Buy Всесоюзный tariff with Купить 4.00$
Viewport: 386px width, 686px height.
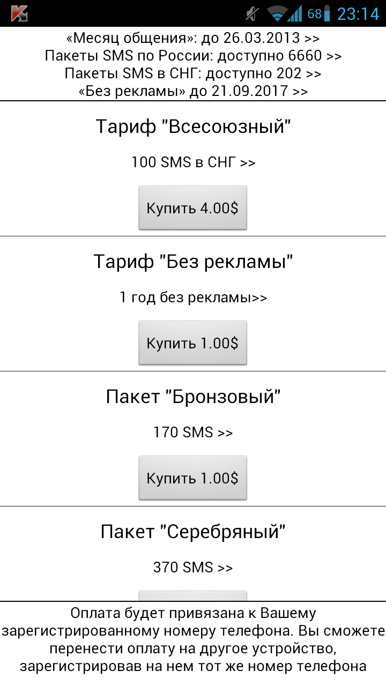pyautogui.click(x=193, y=208)
